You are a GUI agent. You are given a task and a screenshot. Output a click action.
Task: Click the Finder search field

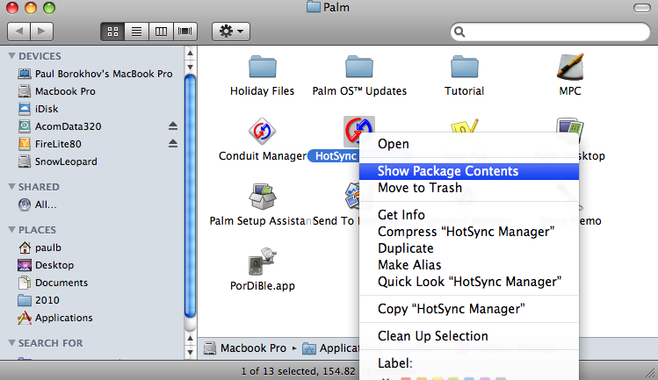point(550,32)
